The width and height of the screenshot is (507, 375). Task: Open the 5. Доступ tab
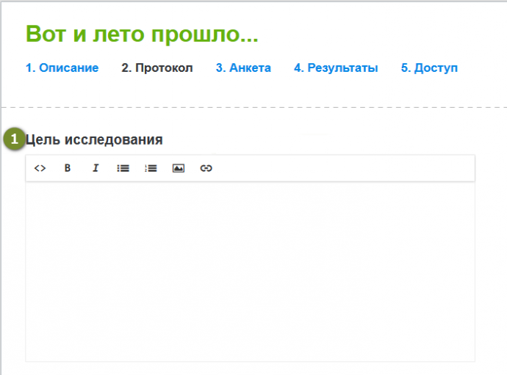[x=429, y=68]
